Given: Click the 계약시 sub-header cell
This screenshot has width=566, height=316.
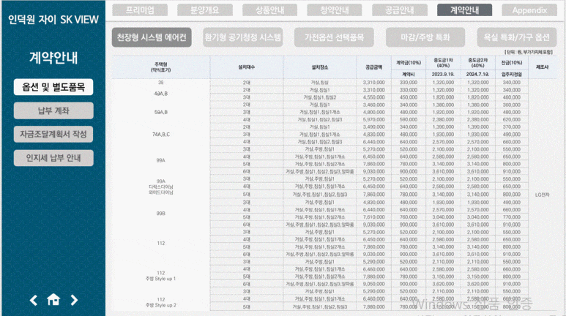Looking at the screenshot, I should coord(409,75).
